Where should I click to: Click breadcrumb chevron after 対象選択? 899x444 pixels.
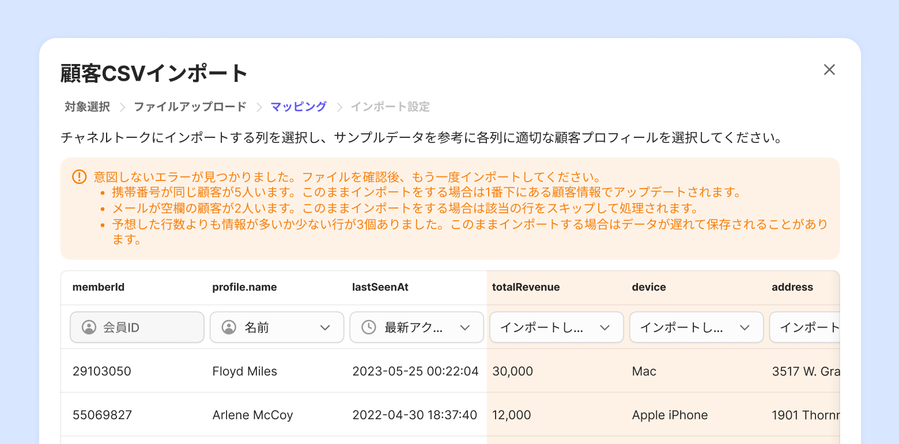122,107
